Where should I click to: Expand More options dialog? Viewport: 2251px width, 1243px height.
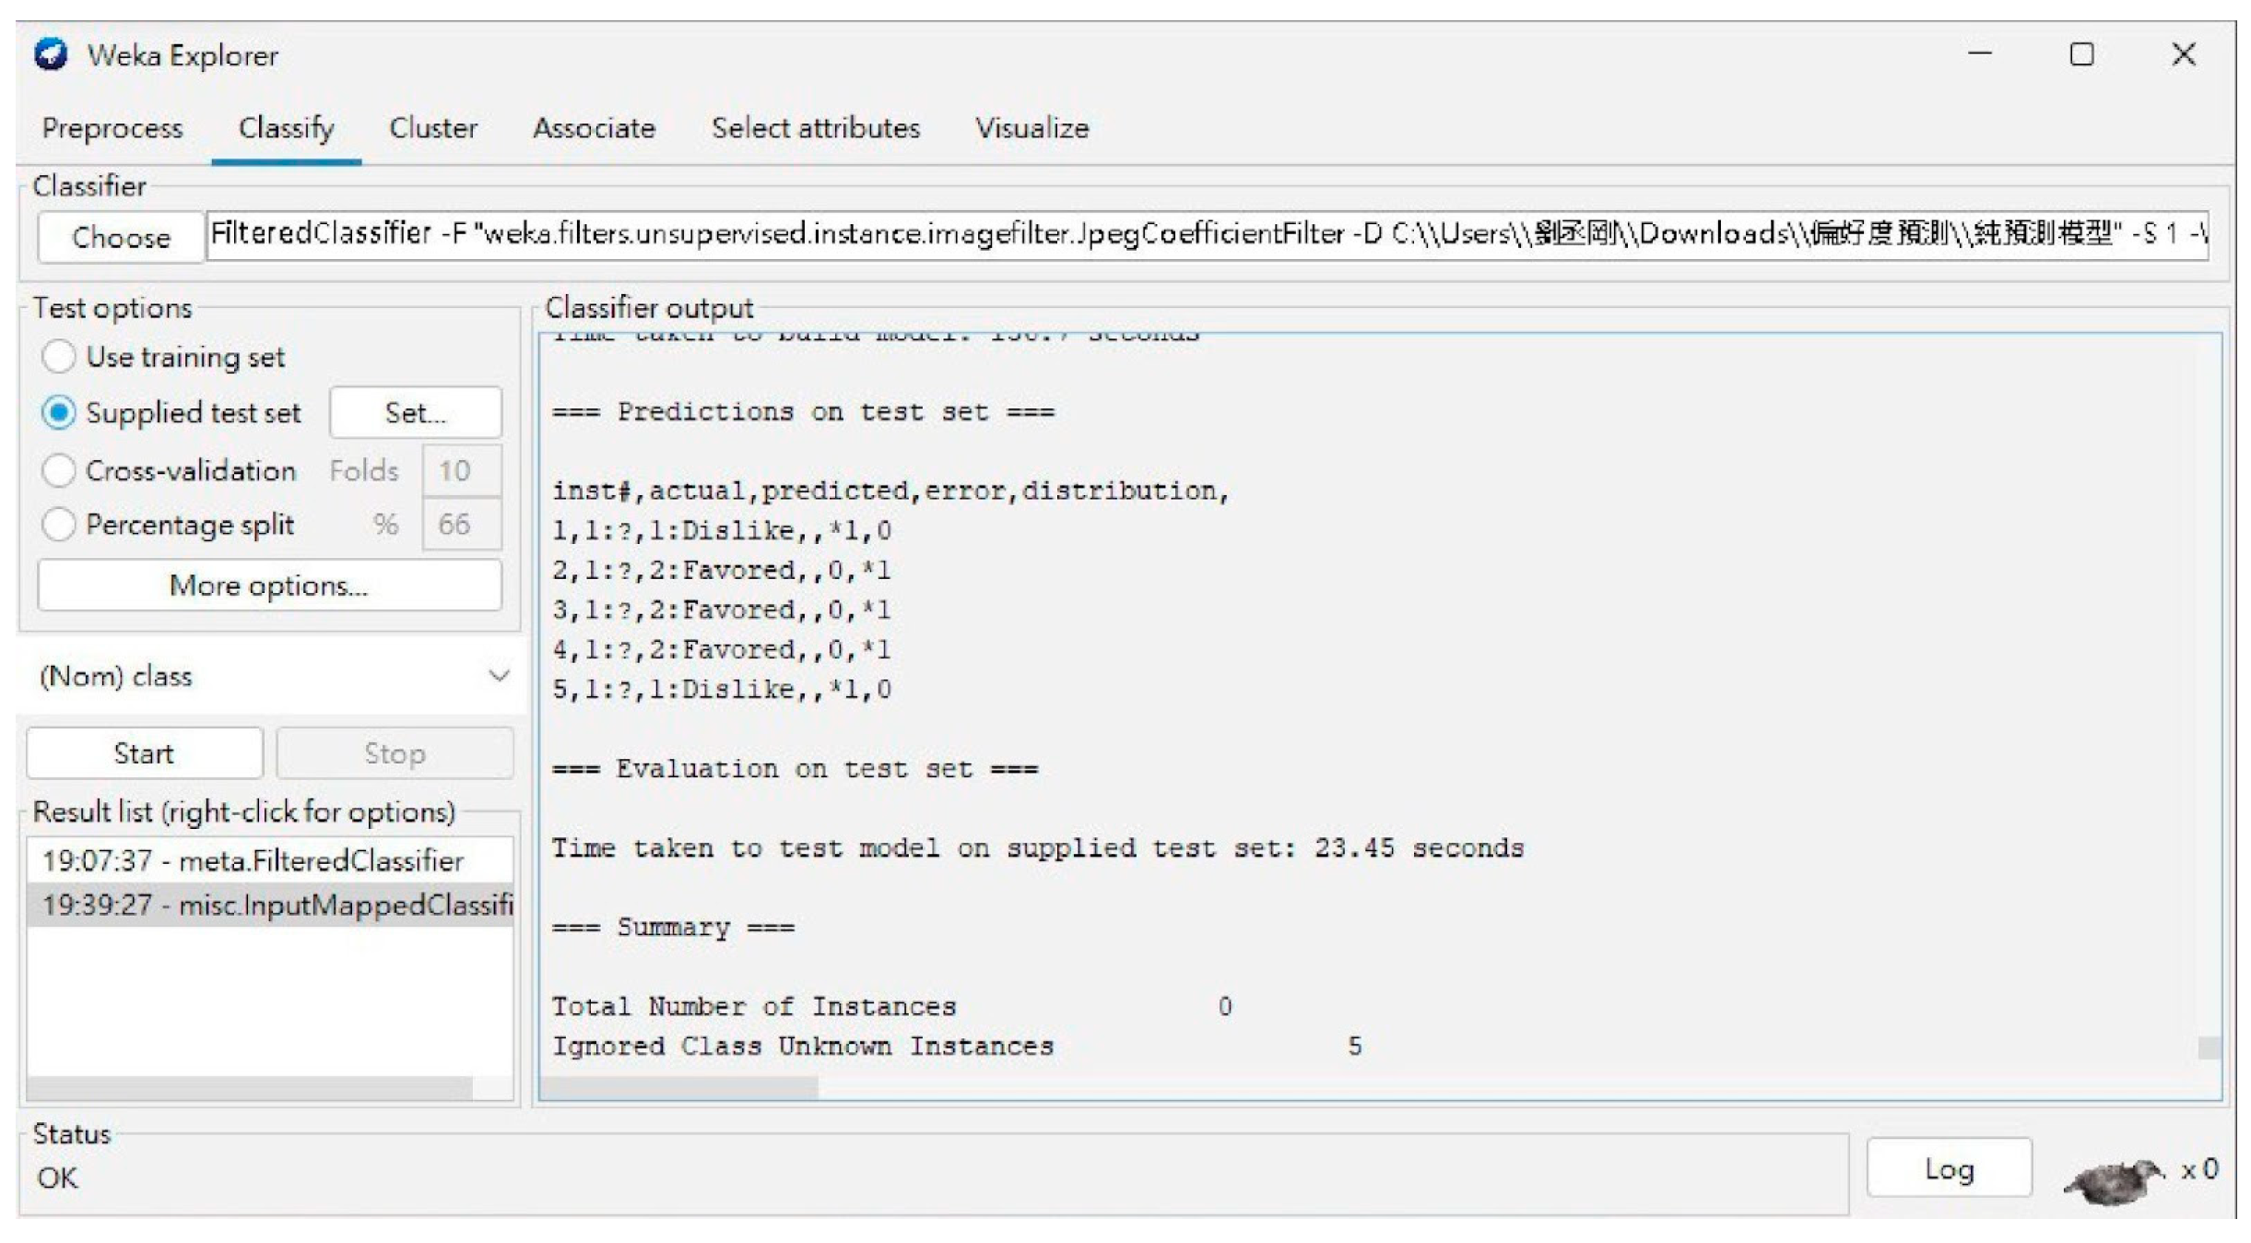[267, 585]
